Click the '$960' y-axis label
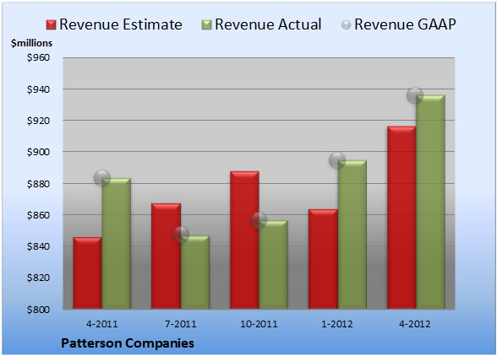497x356 pixels. 38,57
